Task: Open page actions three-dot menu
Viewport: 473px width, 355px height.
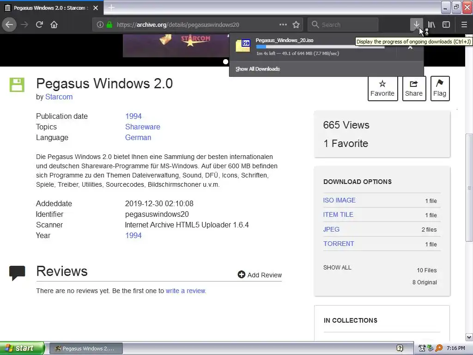Action: pyautogui.click(x=283, y=24)
